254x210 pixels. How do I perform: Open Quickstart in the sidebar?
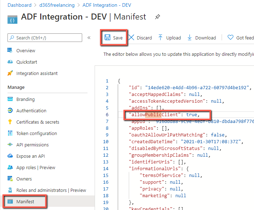[27, 62]
